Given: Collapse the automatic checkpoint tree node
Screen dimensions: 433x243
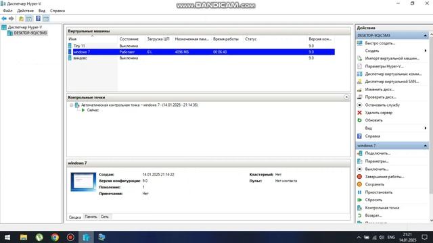Looking at the screenshot, I should [71, 105].
